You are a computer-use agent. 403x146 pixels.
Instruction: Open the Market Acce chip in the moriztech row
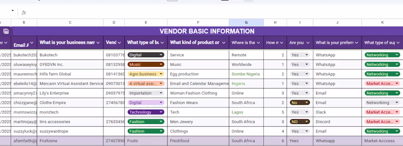click(x=382, y=112)
